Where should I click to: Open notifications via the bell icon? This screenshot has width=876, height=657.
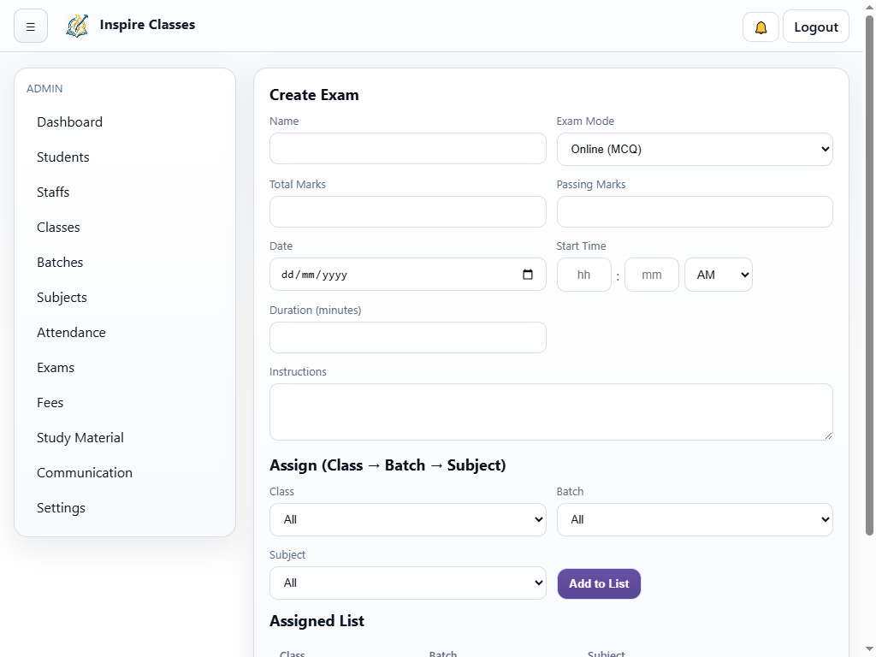tap(761, 27)
